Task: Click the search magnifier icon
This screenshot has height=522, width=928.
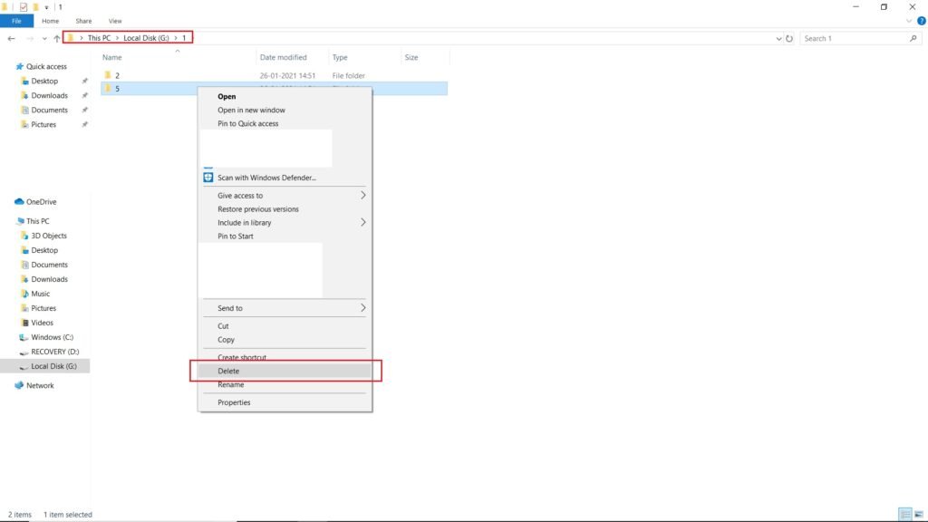Action: pos(913,38)
